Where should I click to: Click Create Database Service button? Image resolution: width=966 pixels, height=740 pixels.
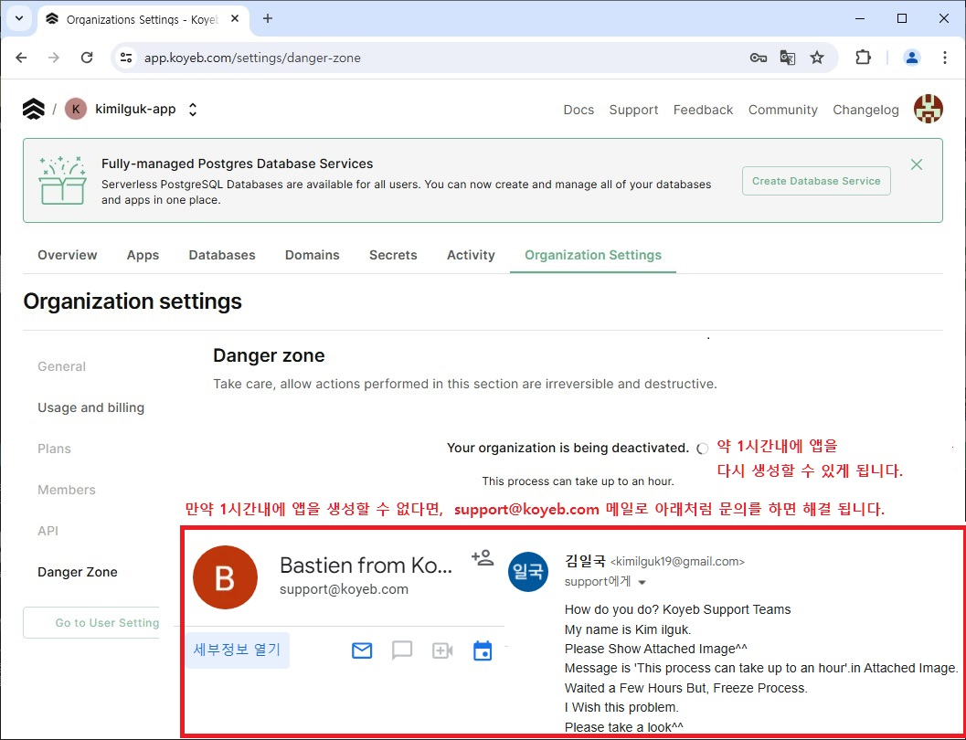point(816,181)
